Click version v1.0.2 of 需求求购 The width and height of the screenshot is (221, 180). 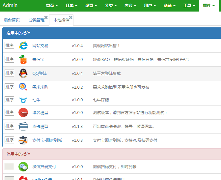point(77,87)
